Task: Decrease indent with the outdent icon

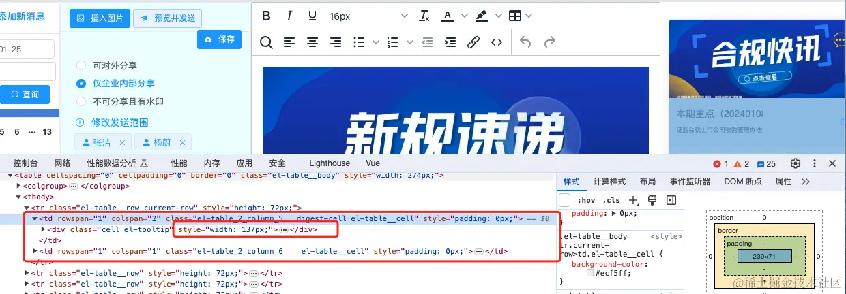Action: (427, 42)
